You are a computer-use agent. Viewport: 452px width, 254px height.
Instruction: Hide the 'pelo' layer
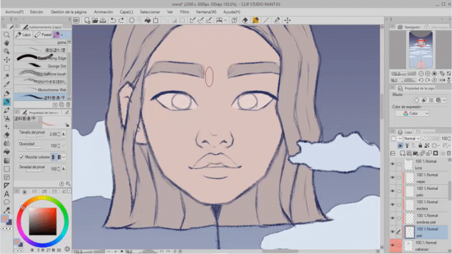[392, 191]
